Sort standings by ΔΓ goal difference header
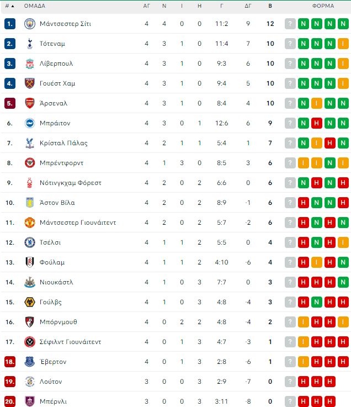 tap(248, 6)
